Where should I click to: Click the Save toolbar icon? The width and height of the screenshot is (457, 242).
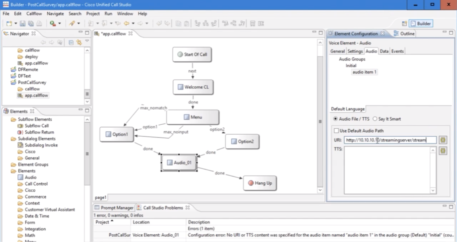tap(23, 24)
